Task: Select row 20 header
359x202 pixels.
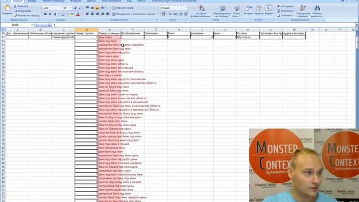Action: pos(3,71)
